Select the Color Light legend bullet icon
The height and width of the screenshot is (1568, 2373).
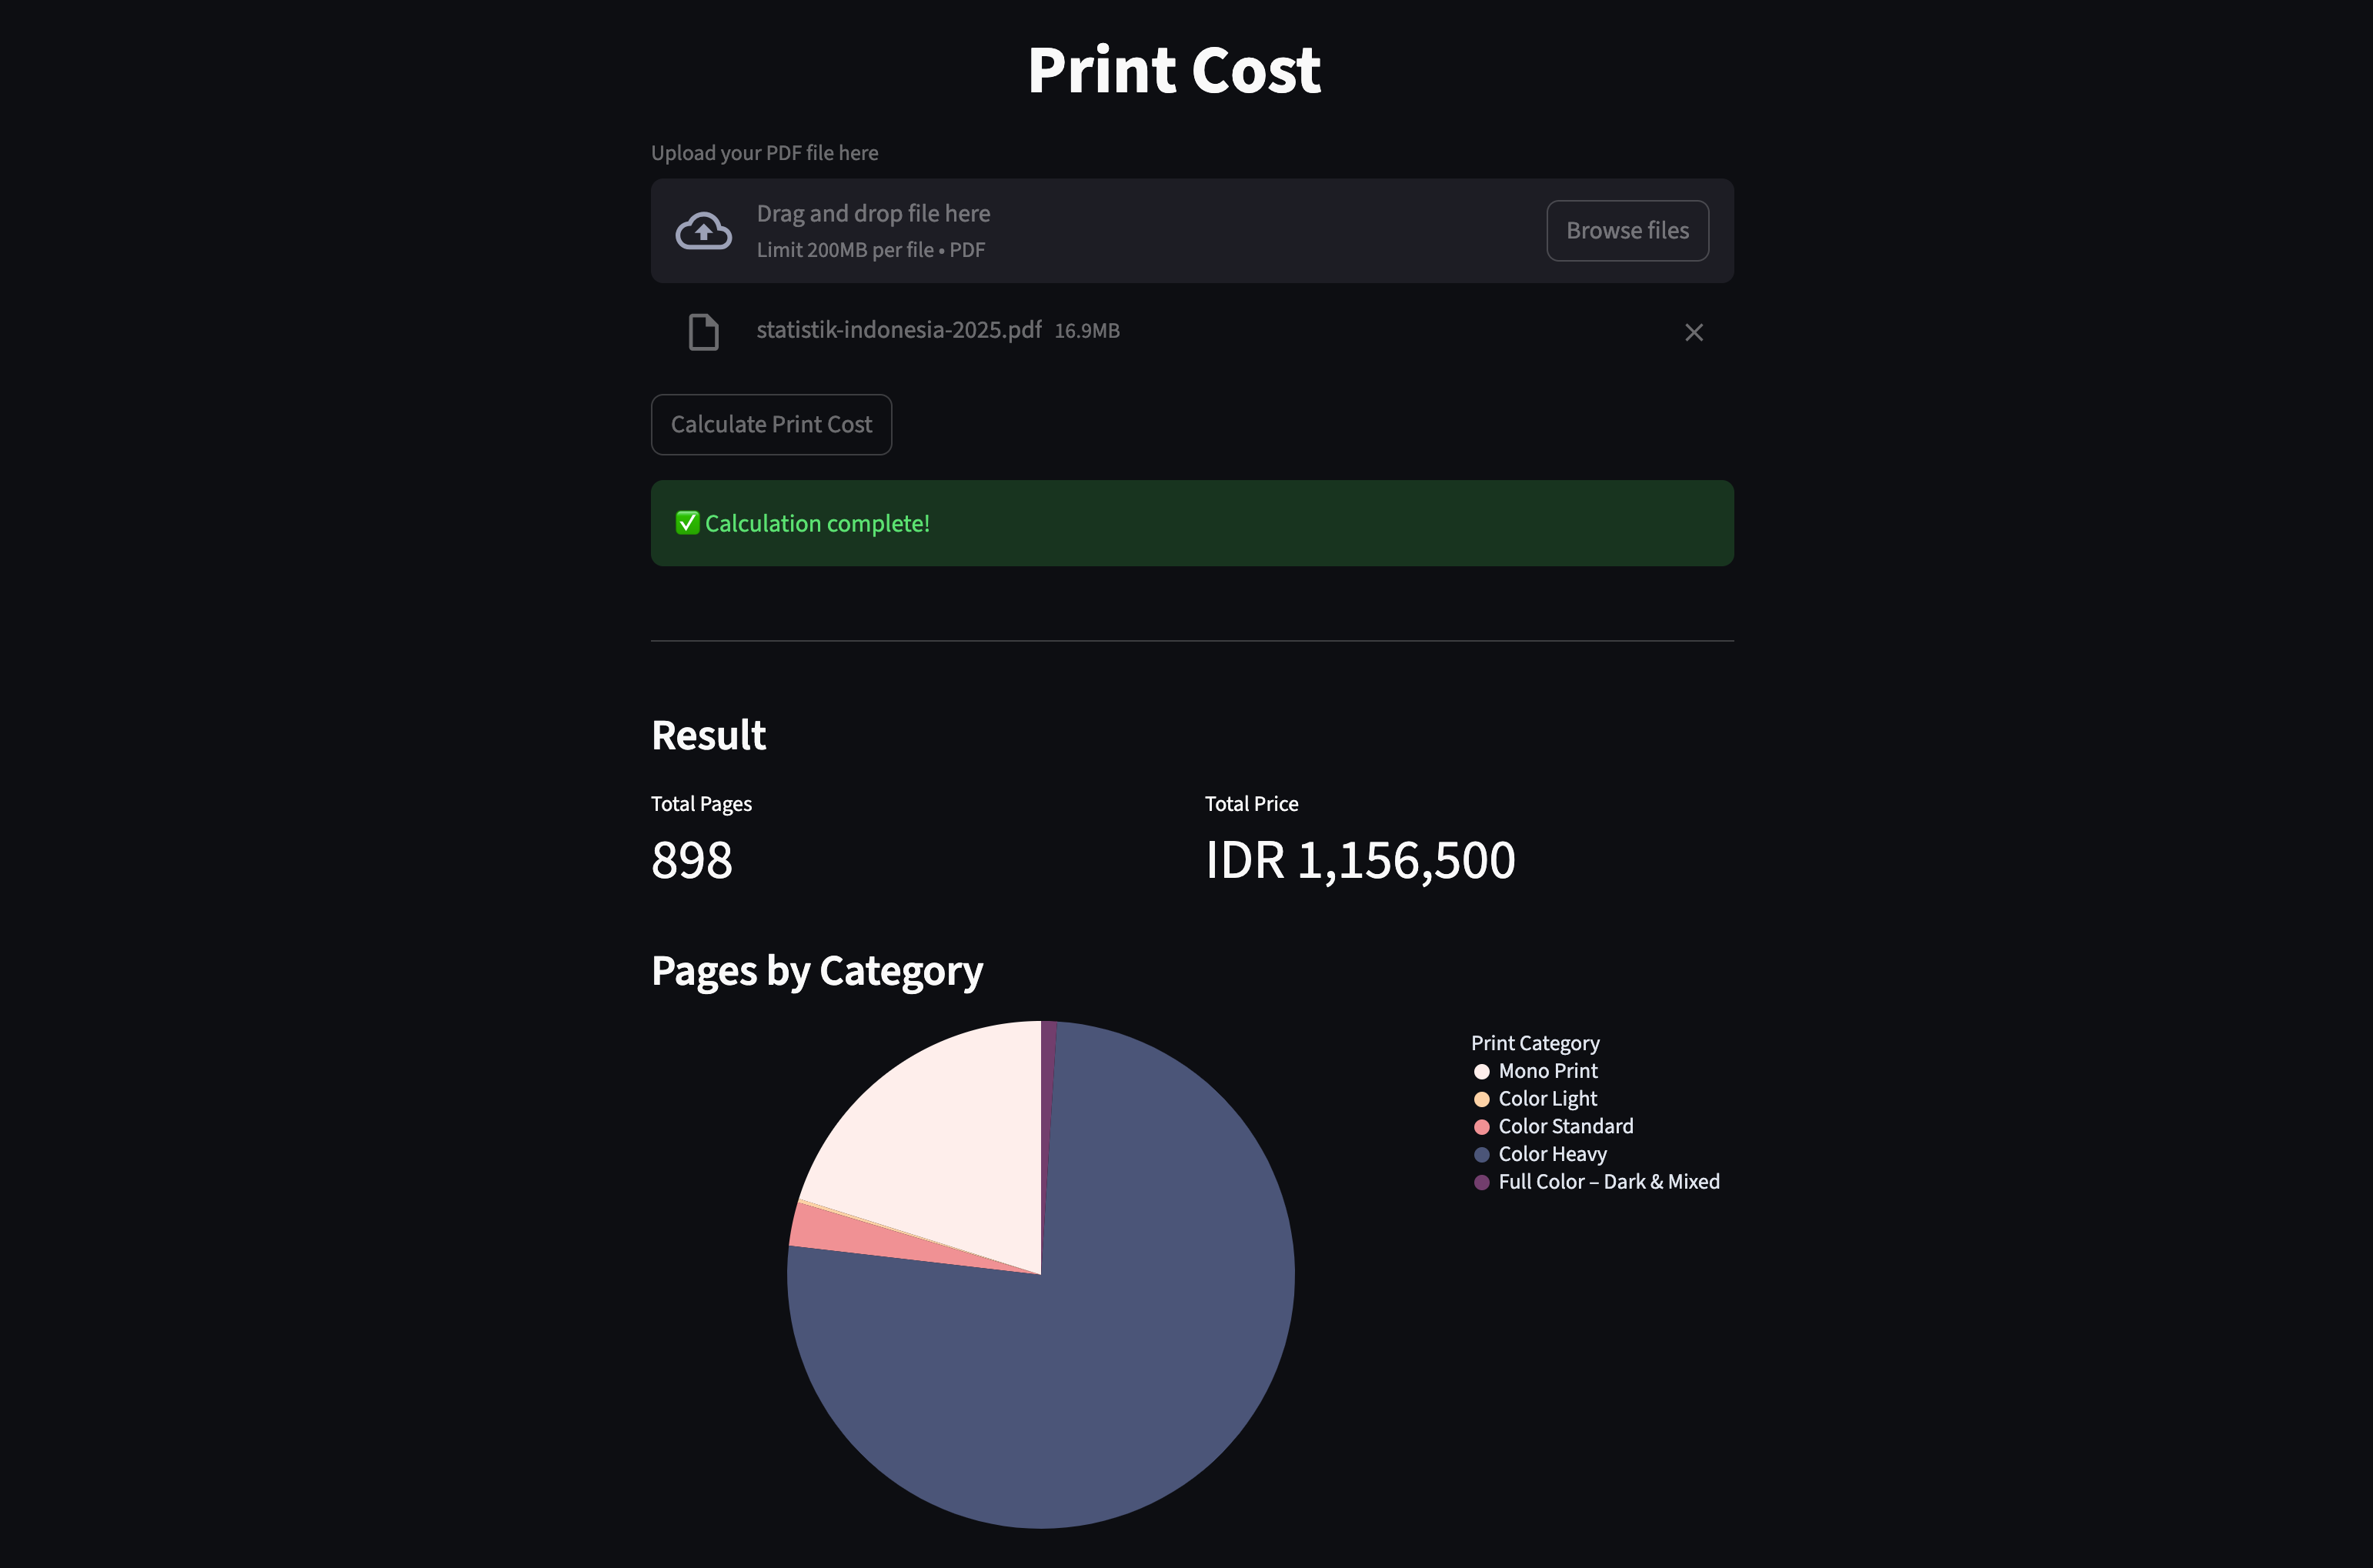[1481, 1098]
